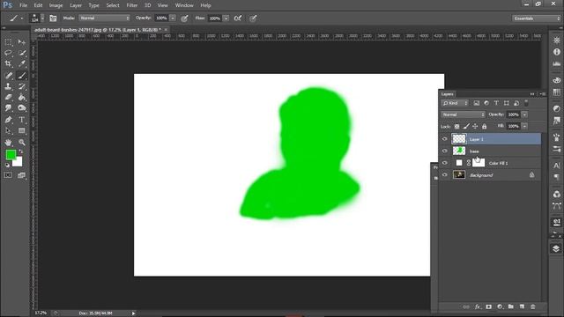Open the Essentials workspace dropdown
564x317 pixels.
tap(537, 18)
